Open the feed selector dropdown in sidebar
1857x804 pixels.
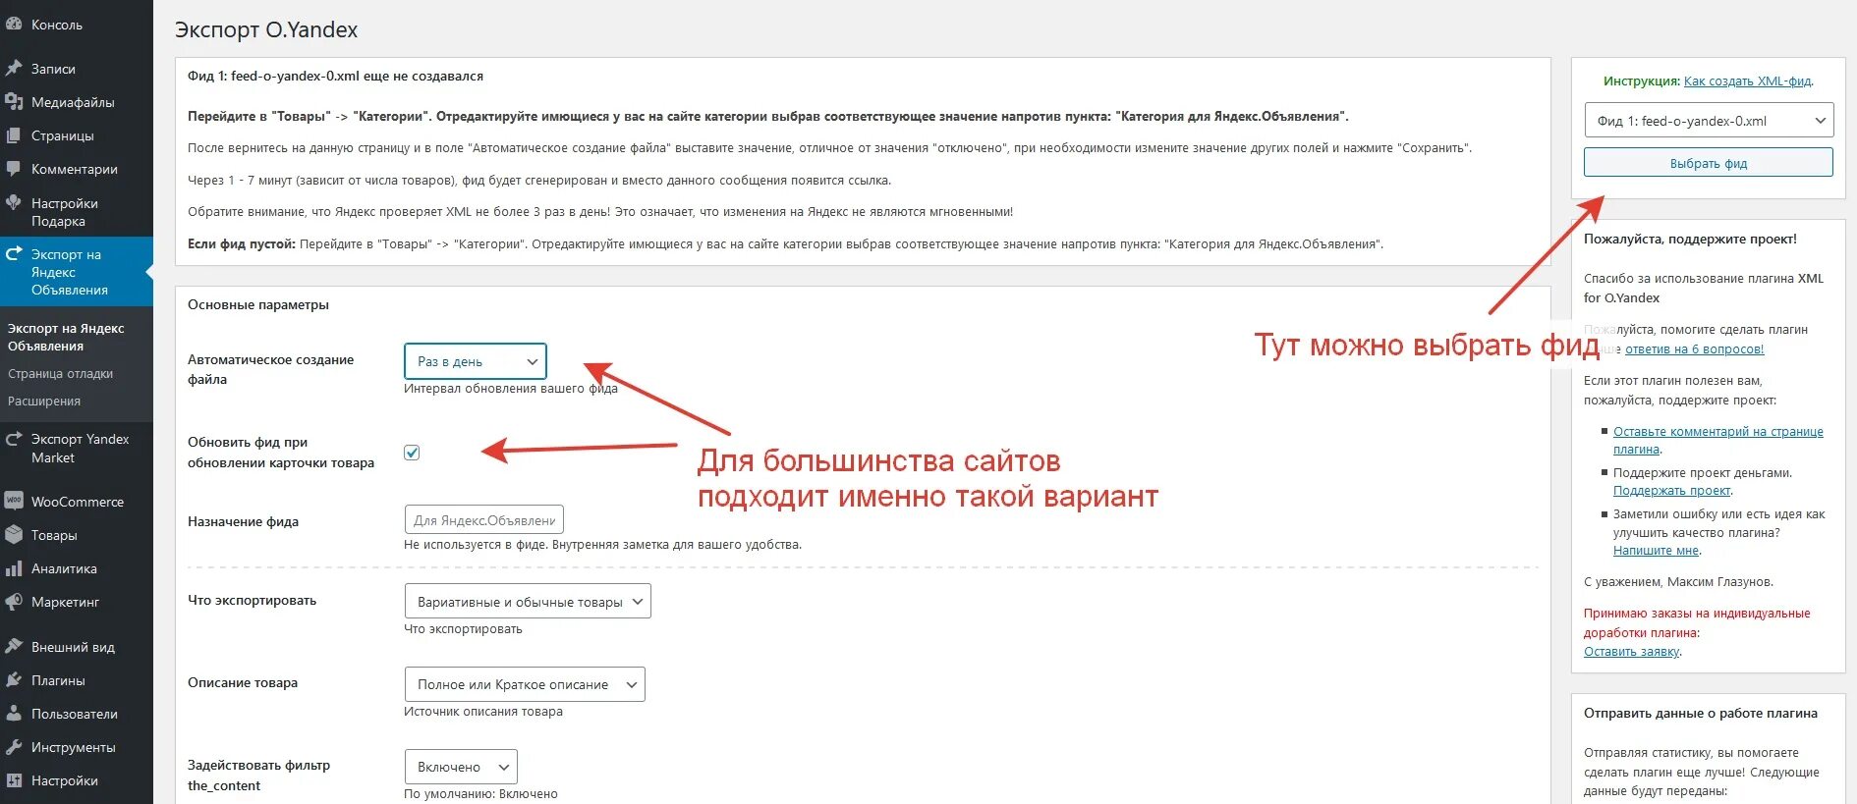point(1709,121)
